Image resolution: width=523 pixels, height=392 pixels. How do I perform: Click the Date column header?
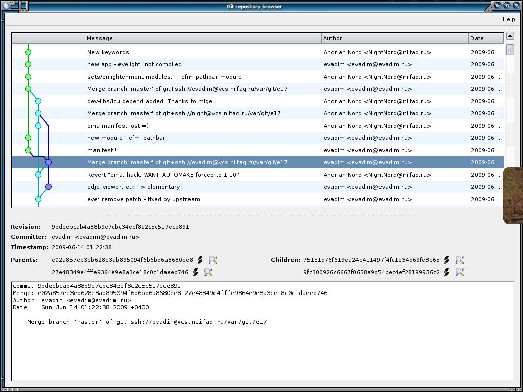coord(485,38)
